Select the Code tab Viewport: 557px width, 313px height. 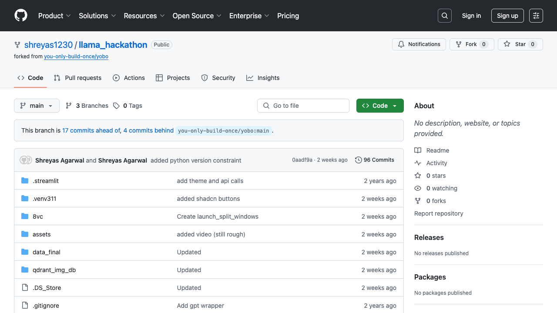pos(30,78)
